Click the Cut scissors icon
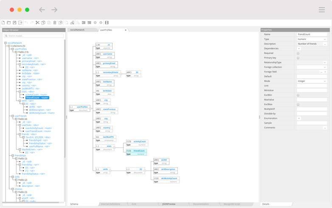Screen dimensions: 332x208 click(x=37, y=22)
